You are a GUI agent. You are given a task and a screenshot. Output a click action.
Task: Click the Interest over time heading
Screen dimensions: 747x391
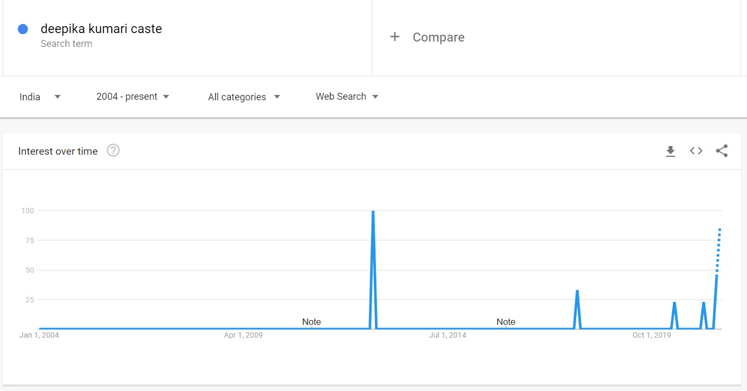tap(58, 151)
